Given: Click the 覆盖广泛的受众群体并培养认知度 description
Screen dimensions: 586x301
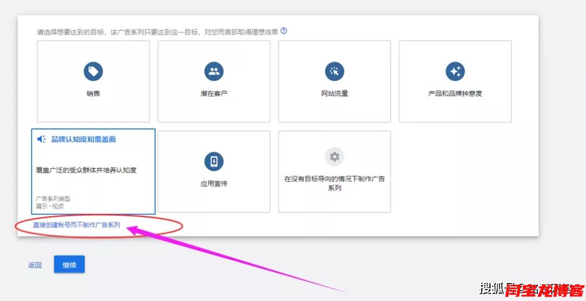Looking at the screenshot, I should [86, 170].
